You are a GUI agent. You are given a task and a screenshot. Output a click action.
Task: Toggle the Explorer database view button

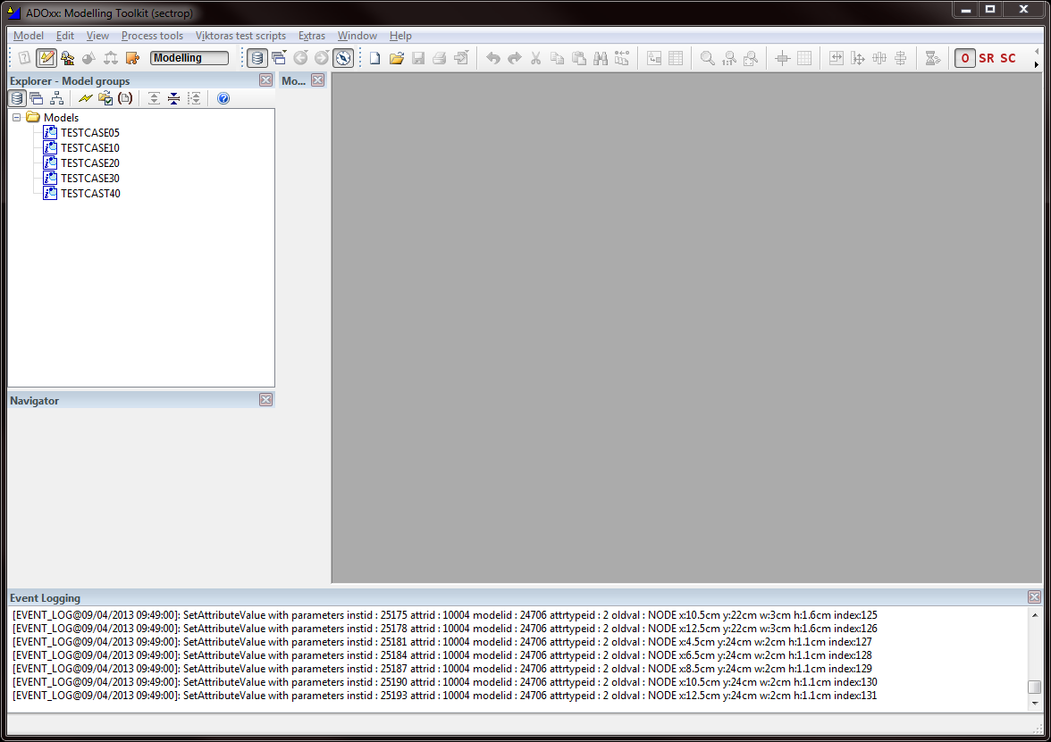[17, 98]
